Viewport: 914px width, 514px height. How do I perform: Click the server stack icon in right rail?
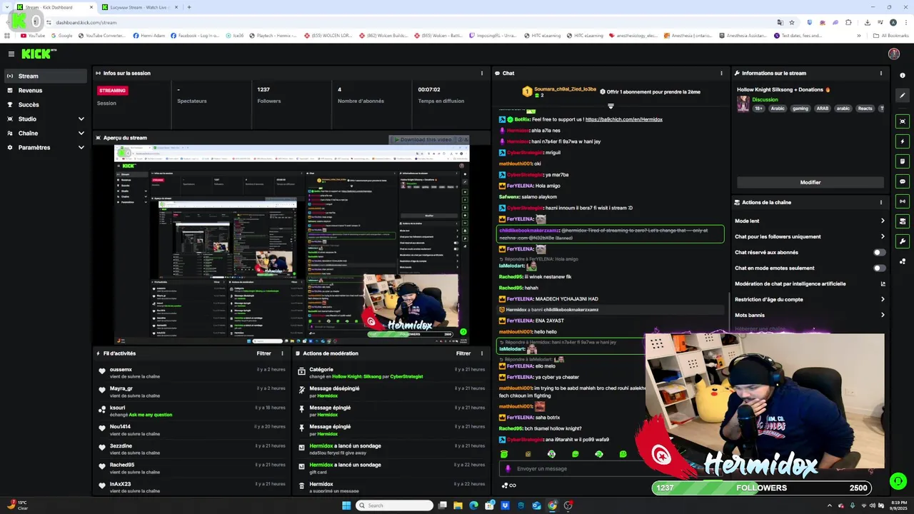pyautogui.click(x=903, y=221)
